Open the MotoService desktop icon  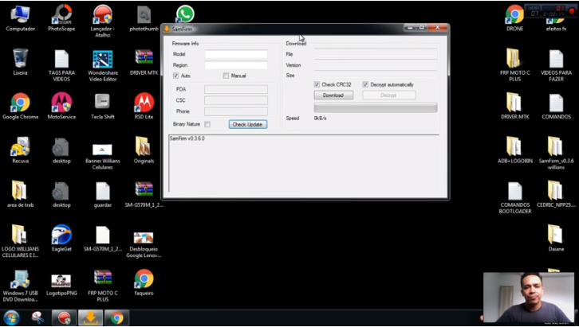(x=61, y=103)
